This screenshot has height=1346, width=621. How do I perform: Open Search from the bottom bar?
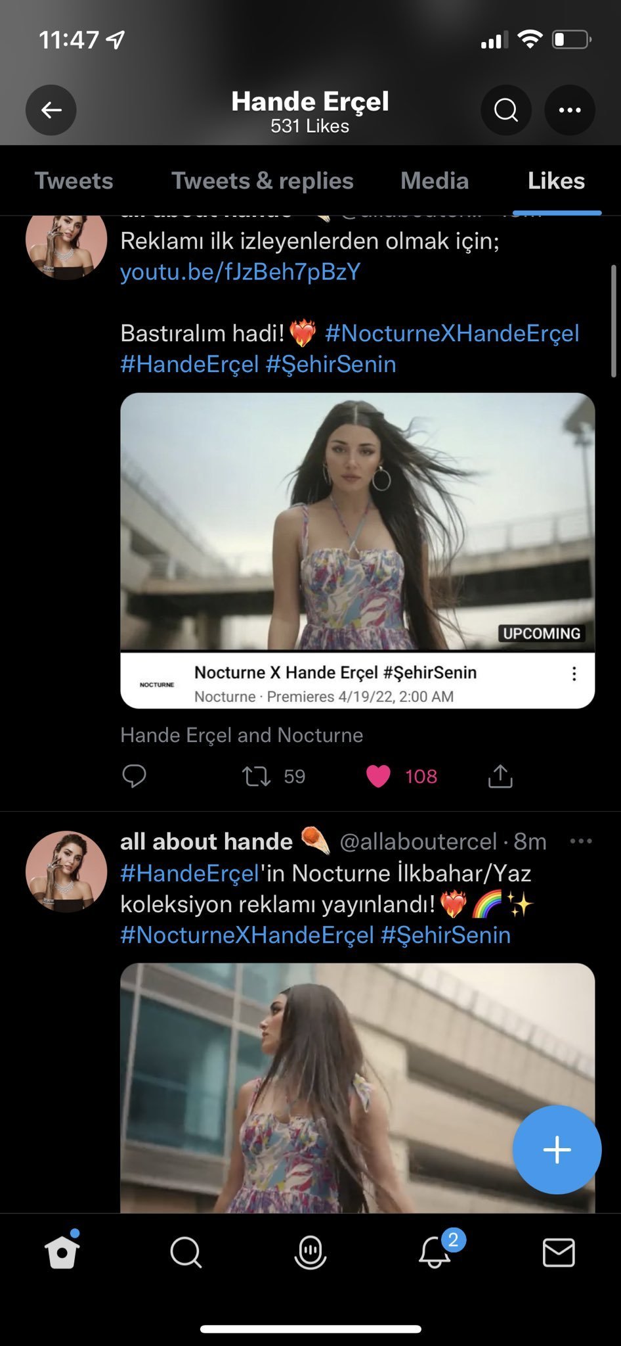click(186, 1253)
